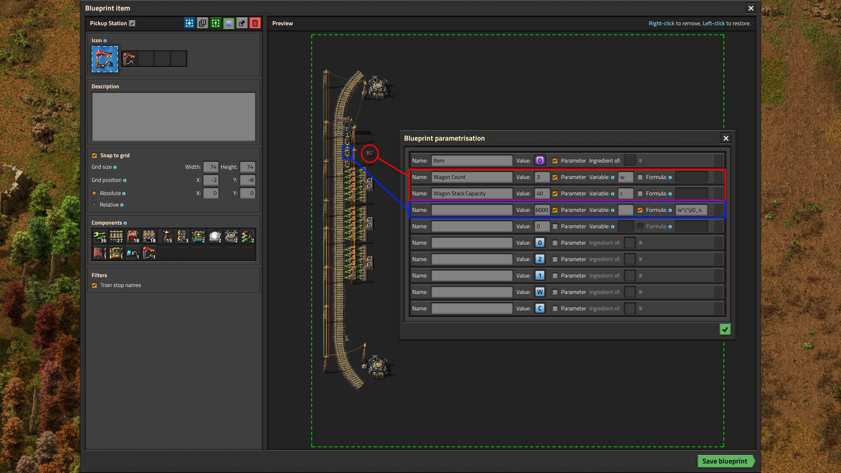
Task: Click the Save blueprint button
Action: pos(725,461)
